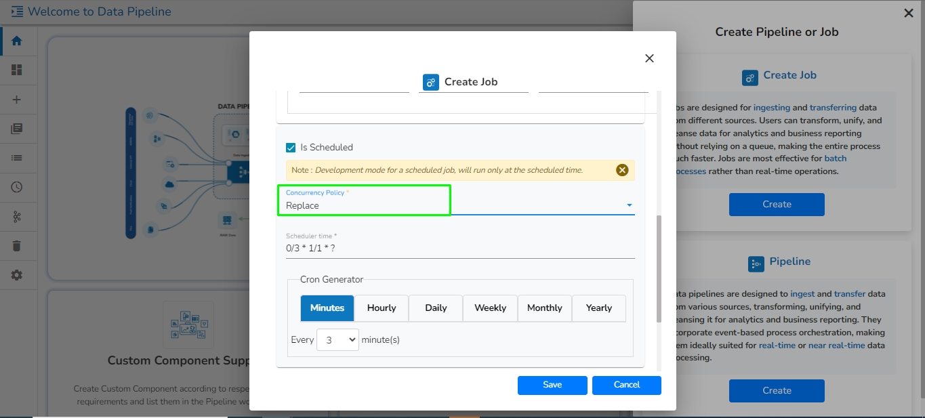This screenshot has width=925, height=418.
Task: Select the Weekly cron tab
Action: (x=490, y=308)
